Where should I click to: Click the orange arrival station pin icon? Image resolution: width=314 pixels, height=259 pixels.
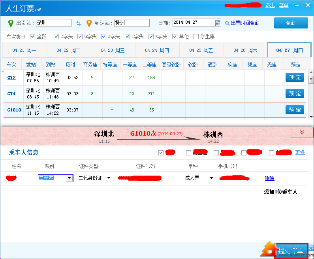pos(89,23)
